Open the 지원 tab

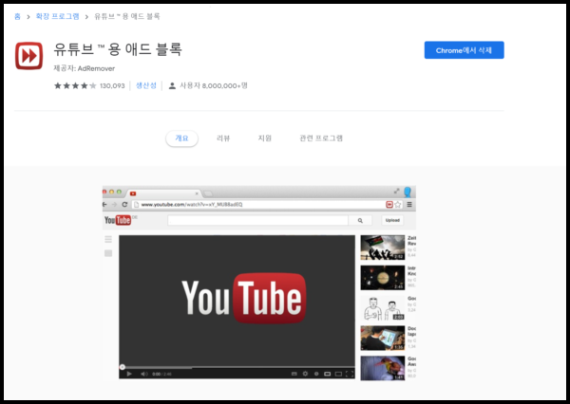(265, 138)
